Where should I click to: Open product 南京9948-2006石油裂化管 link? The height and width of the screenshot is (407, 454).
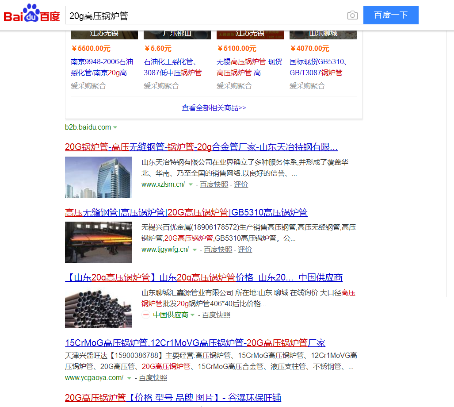pos(102,67)
